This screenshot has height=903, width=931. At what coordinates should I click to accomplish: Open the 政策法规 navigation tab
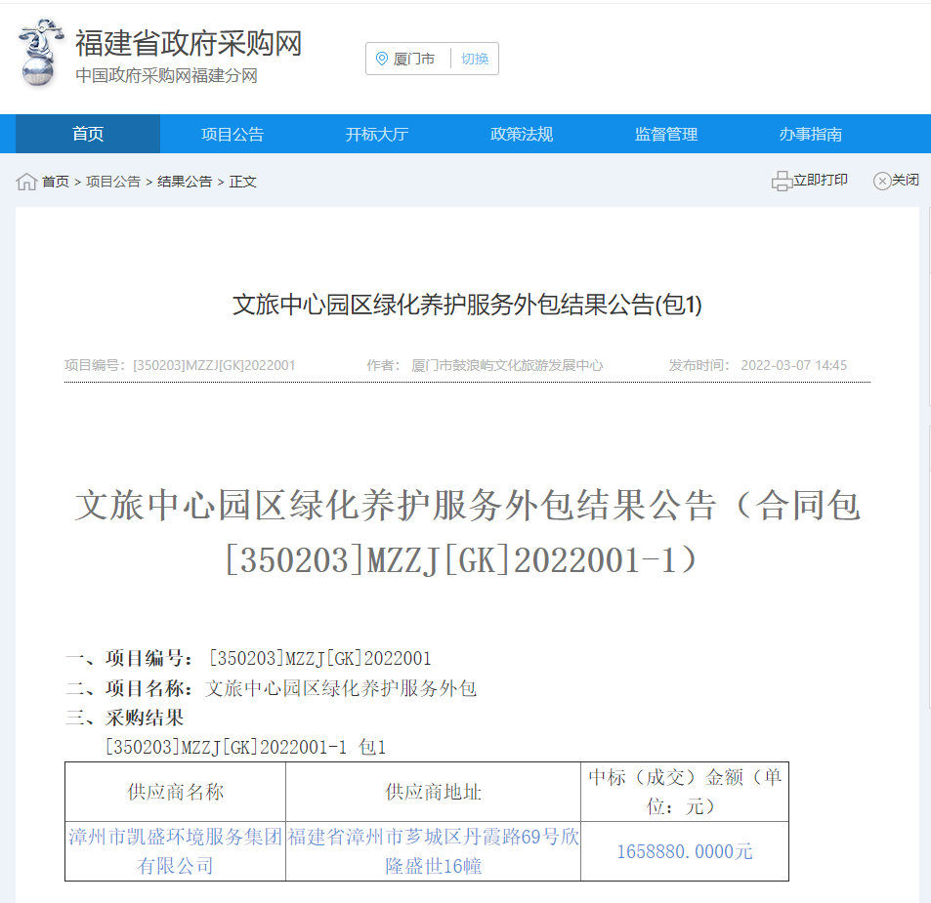coord(522,134)
